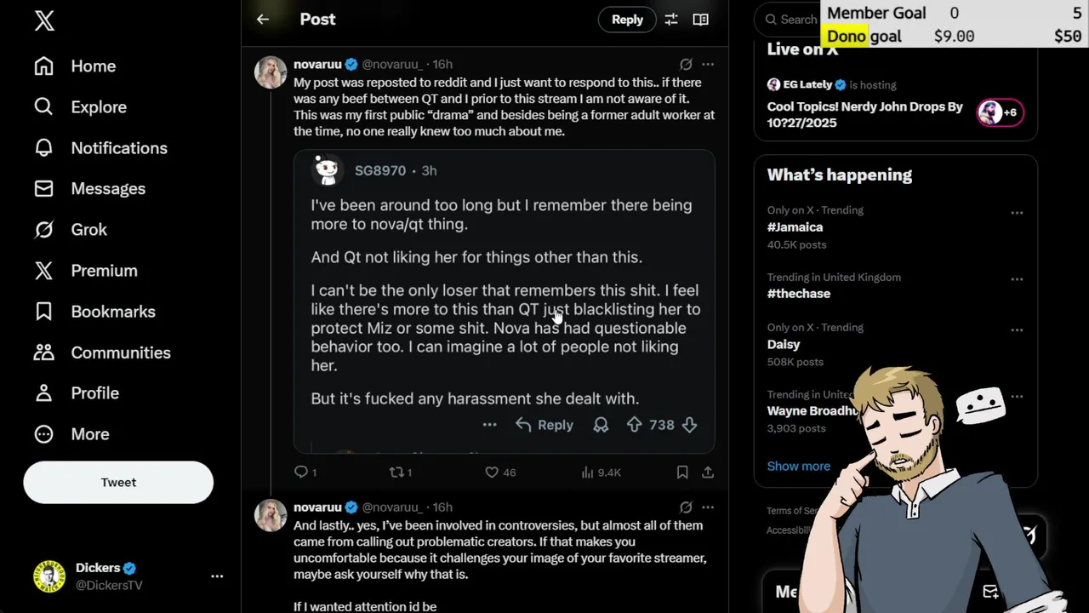Click the back arrow beside Post
1089x613 pixels.
(x=263, y=20)
